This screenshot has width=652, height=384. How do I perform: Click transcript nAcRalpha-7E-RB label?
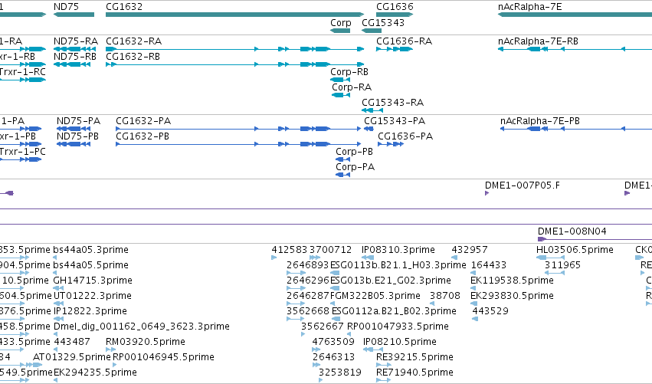pos(538,41)
